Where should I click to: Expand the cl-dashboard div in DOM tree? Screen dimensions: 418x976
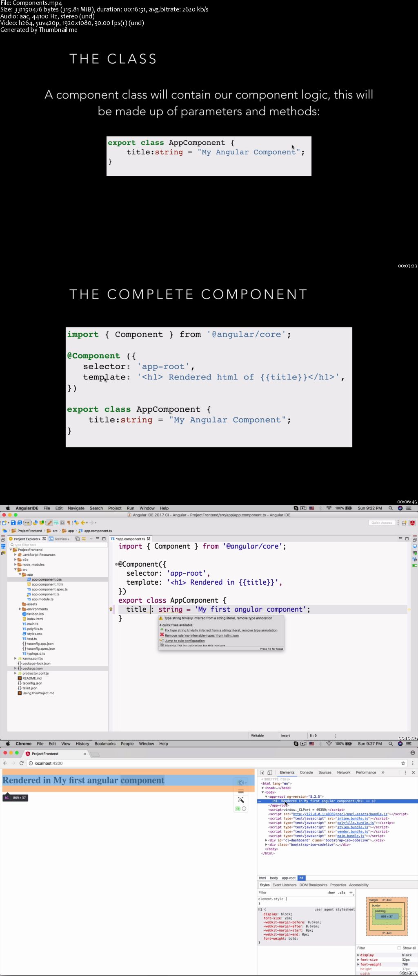click(266, 841)
